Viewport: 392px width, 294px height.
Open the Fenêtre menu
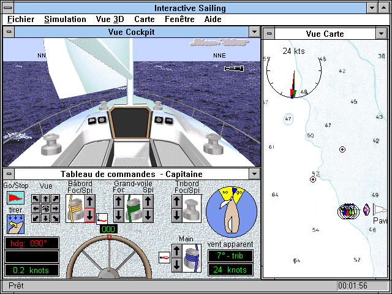pyautogui.click(x=179, y=19)
